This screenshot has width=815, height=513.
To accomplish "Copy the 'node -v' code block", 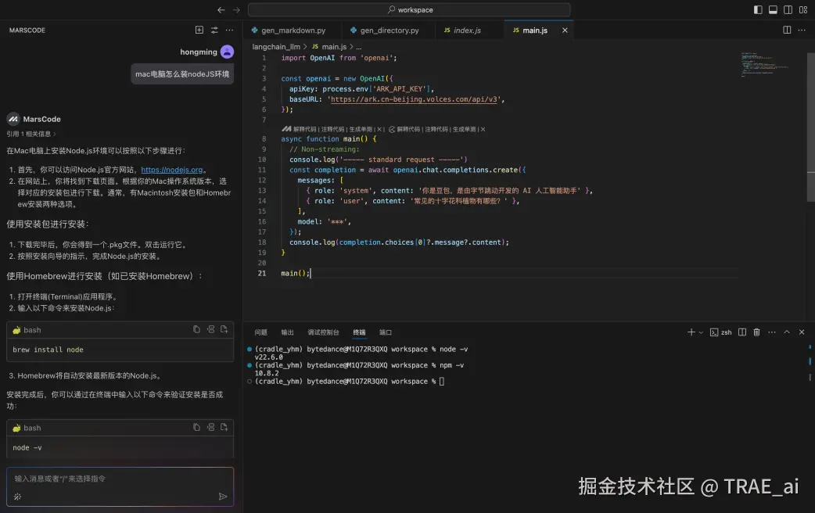I will point(196,427).
